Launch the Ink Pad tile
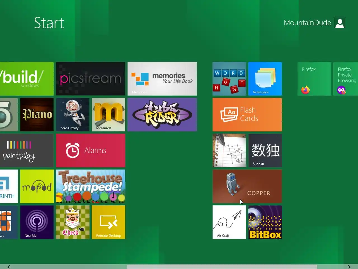The height and width of the screenshot is (269, 358). point(229,150)
